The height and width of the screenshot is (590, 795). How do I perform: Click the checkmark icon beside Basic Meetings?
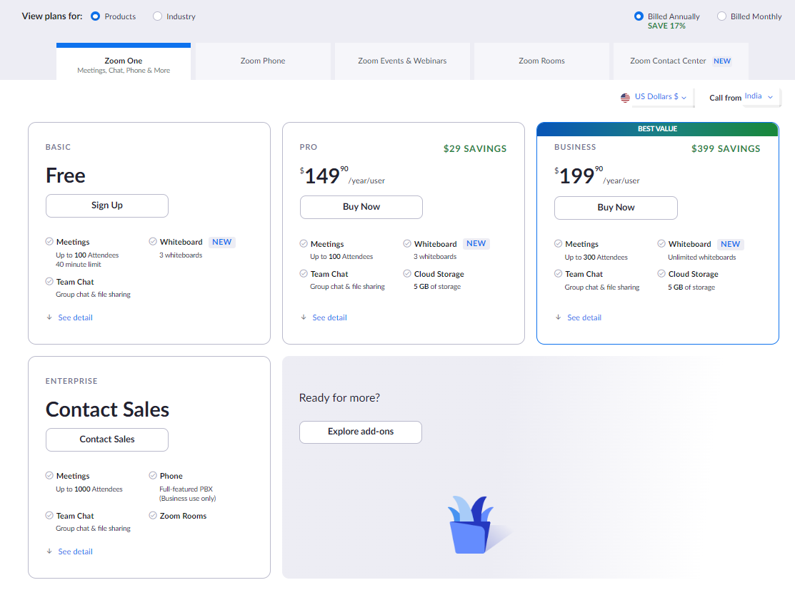[x=49, y=242]
